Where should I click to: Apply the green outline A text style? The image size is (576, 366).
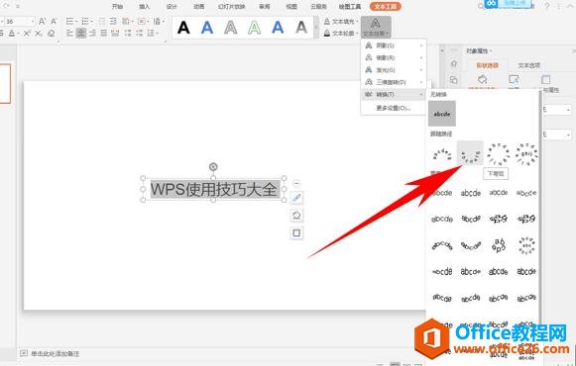[254, 28]
